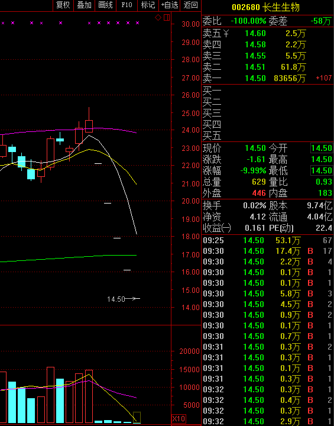This screenshot has height=426, width=334.
Task: Select the 09:30 4.5万 trade row
Action: click(267, 305)
